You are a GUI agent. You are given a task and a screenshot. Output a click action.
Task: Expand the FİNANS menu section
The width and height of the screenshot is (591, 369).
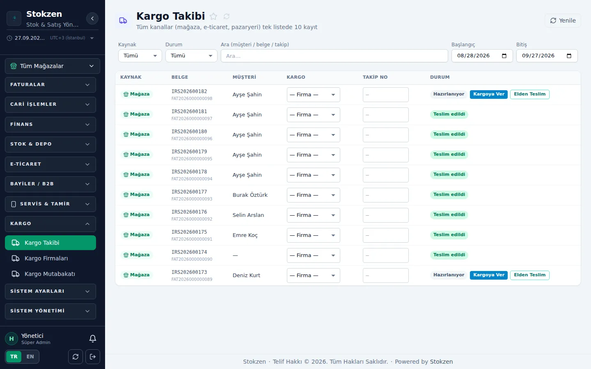point(50,125)
